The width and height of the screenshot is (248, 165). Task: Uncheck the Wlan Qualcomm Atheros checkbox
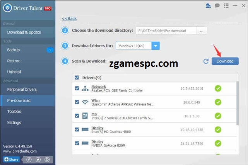(x=77, y=102)
